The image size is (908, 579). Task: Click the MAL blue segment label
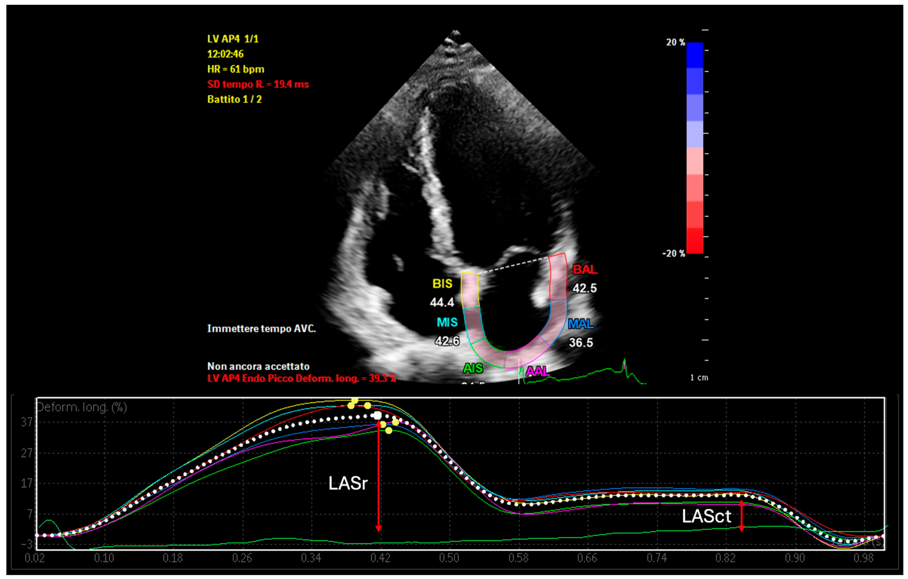pyautogui.click(x=580, y=324)
